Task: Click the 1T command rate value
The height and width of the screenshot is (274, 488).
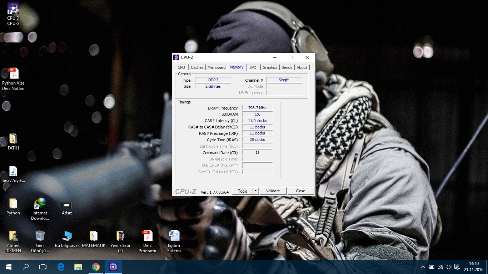Action: 257,152
